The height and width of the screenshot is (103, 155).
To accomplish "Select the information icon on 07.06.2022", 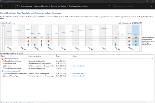I will coord(35,45).
